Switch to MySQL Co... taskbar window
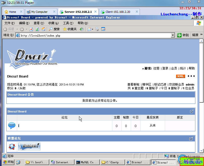 click(x=87, y=162)
